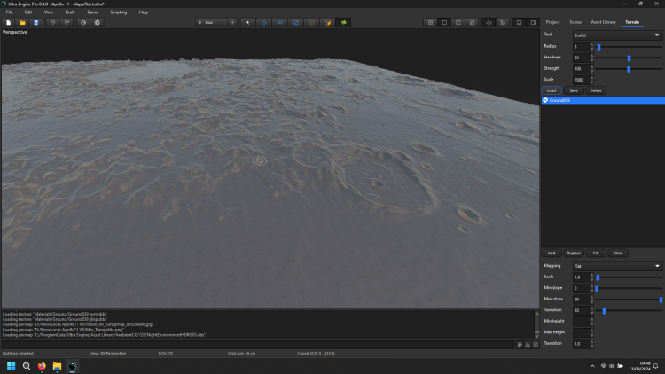Screen dimensions: 665x374
Task: Click the Undo arrow icon
Action: 53,22
